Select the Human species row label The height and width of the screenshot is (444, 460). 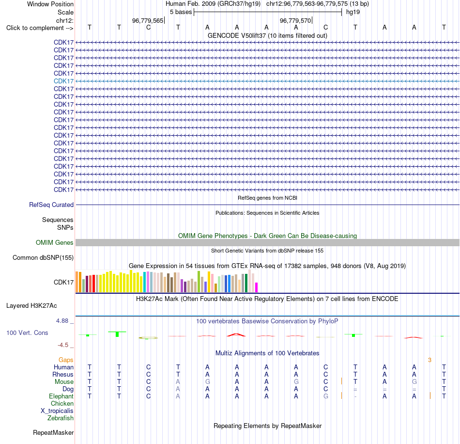(x=63, y=367)
